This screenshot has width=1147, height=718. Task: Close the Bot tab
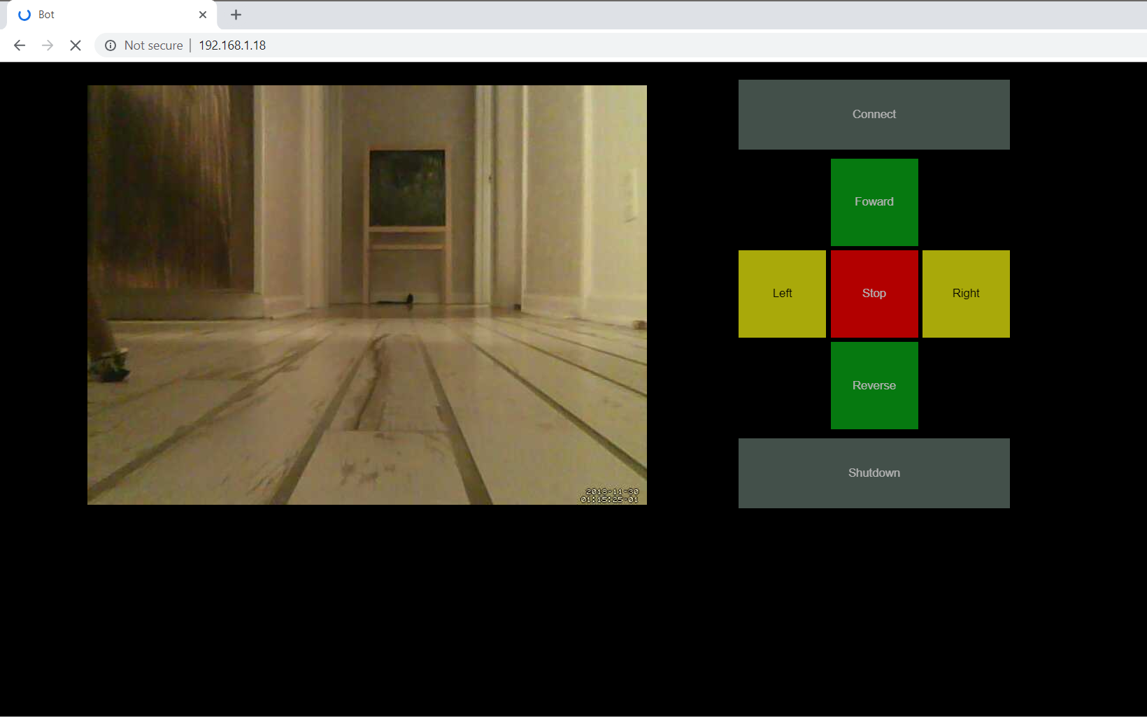pyautogui.click(x=203, y=14)
